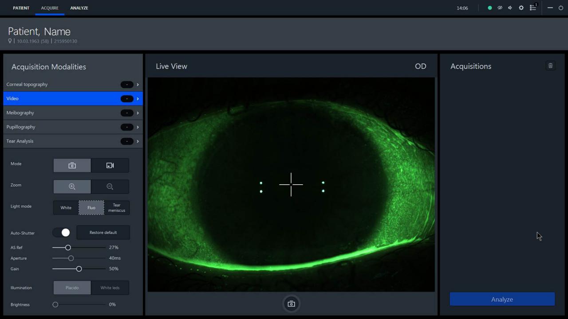Click the zoom out magnifier
Viewport: 568px width, 319px height.
click(110, 187)
